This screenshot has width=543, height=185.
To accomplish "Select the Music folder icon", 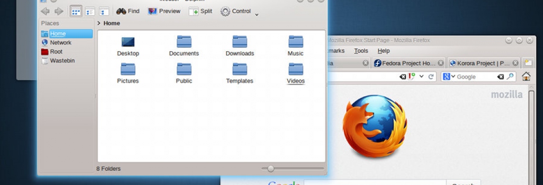I will point(296,42).
